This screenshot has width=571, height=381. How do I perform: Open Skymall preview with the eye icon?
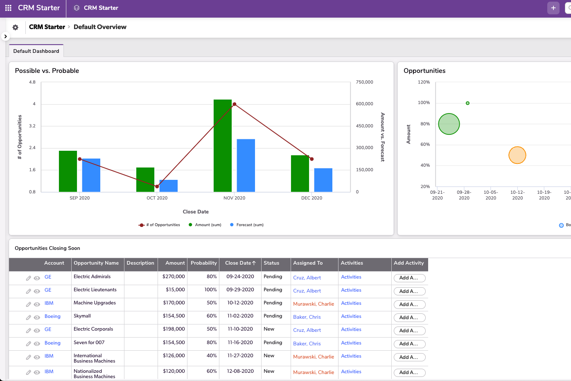pos(37,317)
